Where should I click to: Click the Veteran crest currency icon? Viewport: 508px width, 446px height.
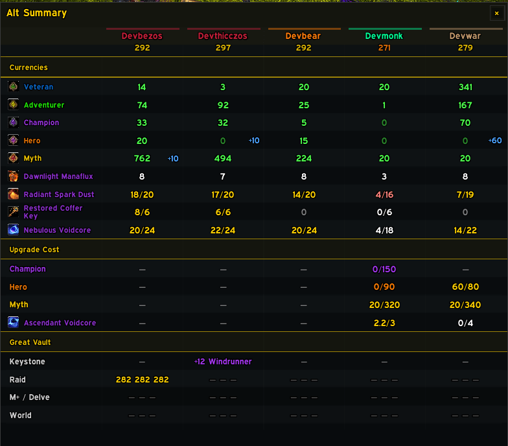pyautogui.click(x=13, y=87)
